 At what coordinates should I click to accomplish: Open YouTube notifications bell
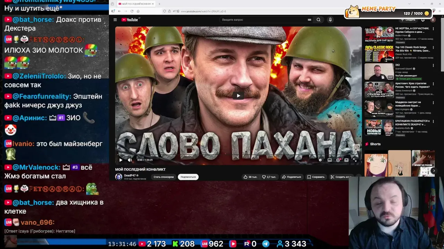(x=423, y=20)
